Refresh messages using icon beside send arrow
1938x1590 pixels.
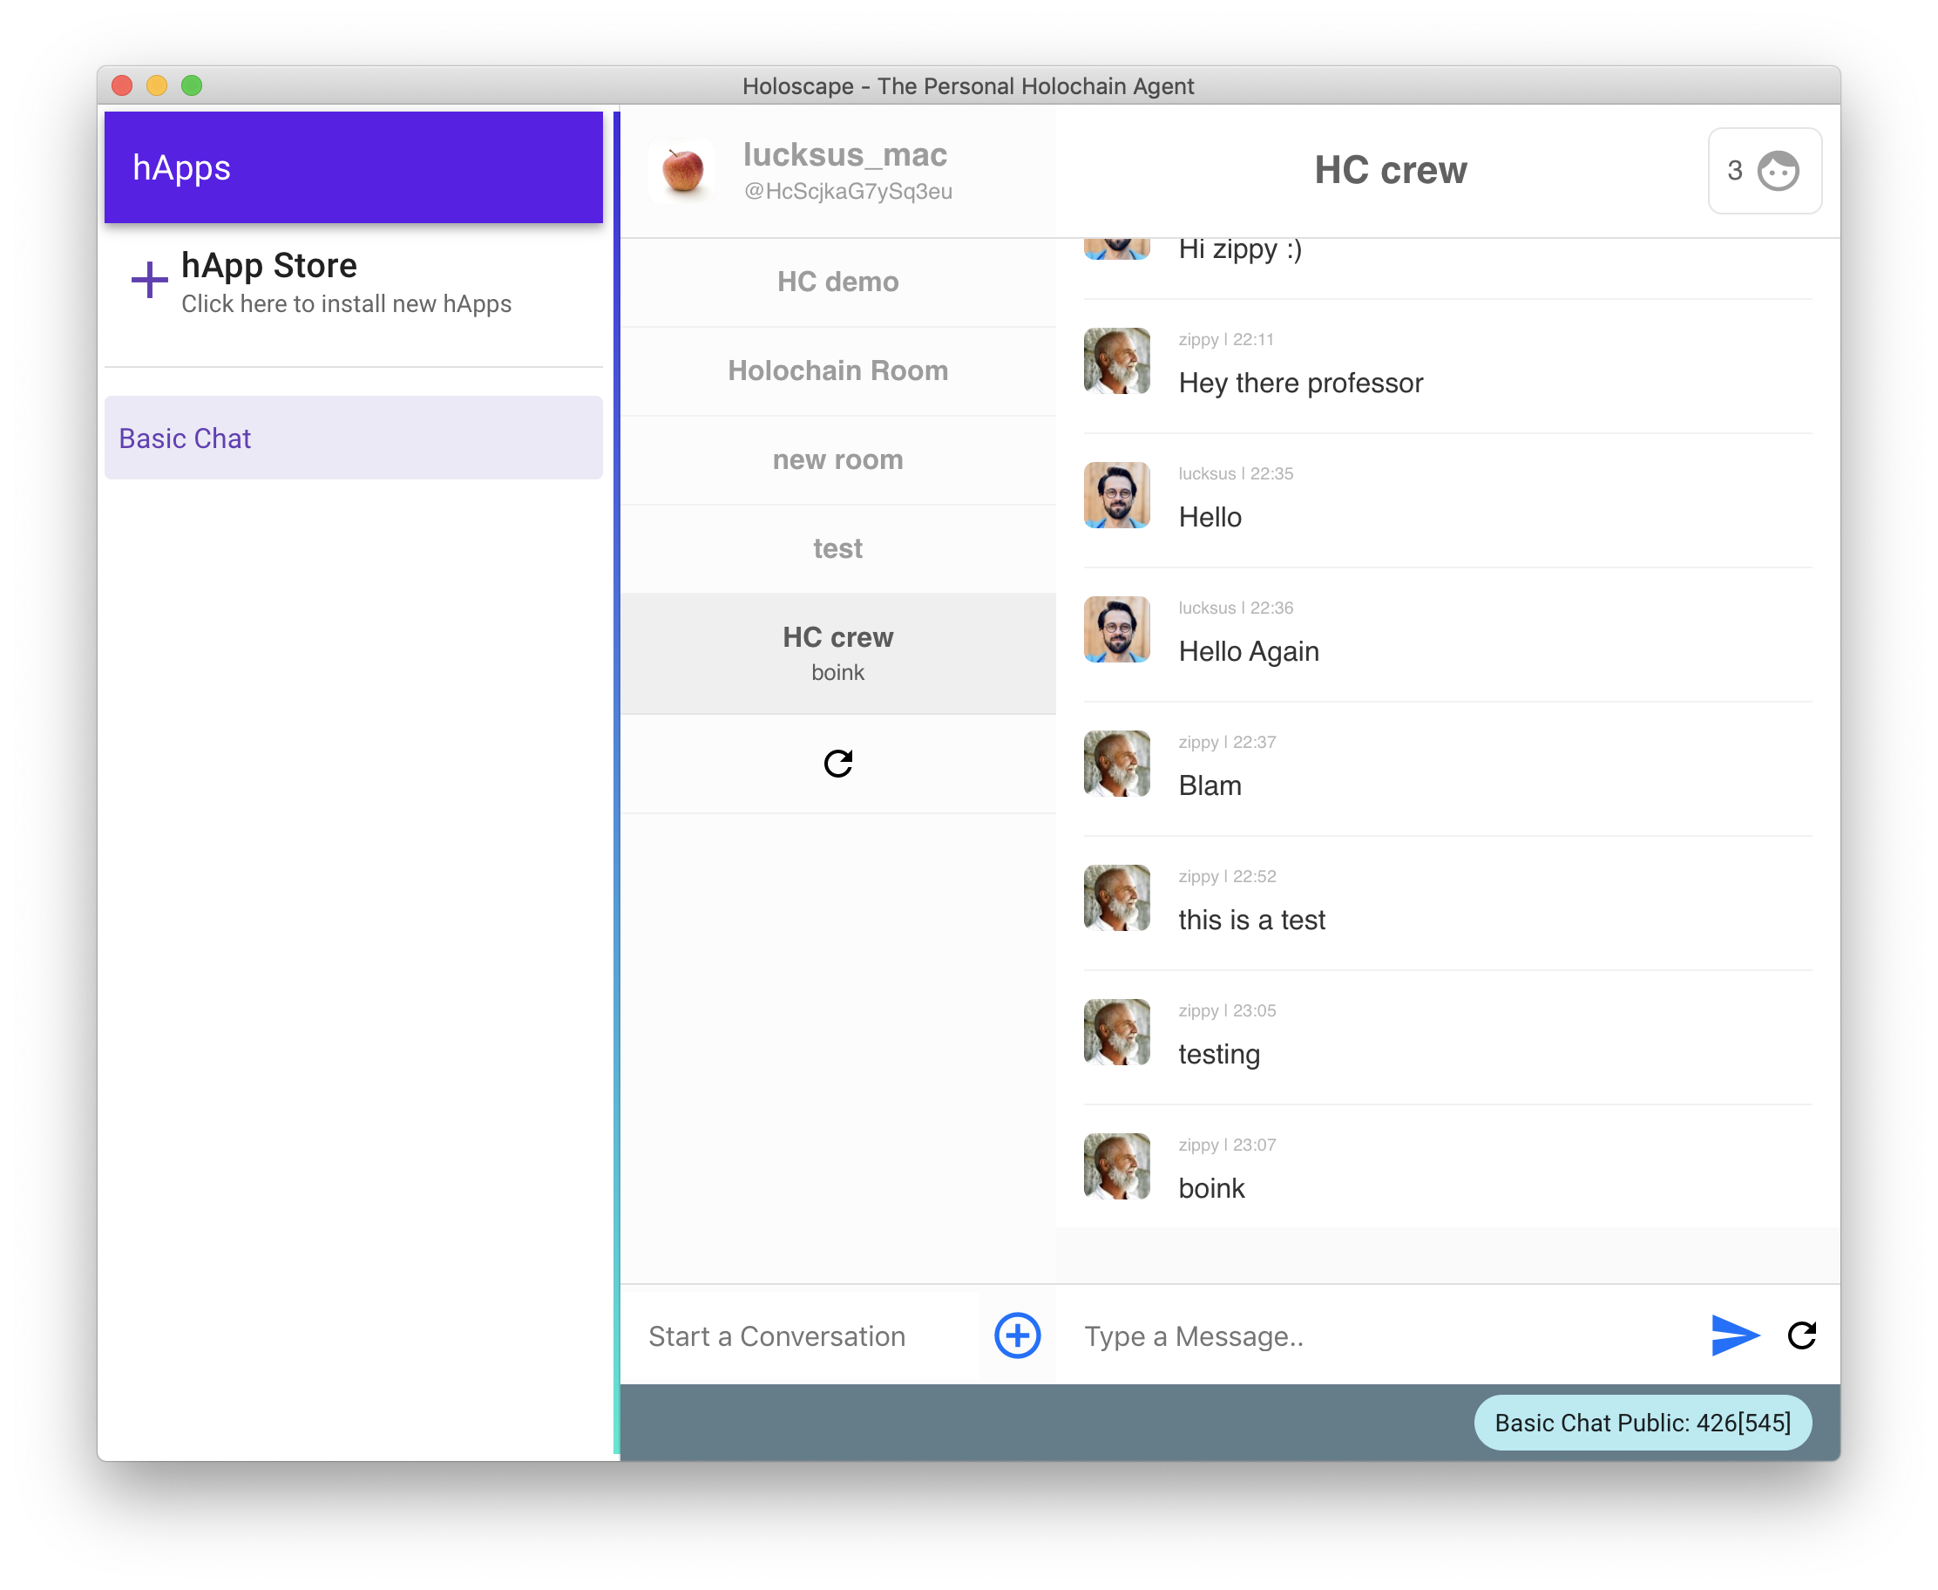[x=1801, y=1335]
